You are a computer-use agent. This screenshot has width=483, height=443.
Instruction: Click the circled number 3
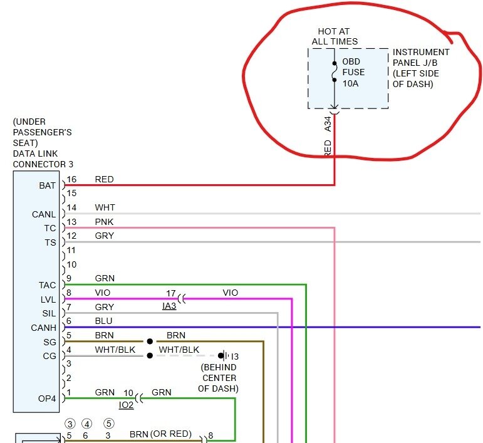point(70,424)
